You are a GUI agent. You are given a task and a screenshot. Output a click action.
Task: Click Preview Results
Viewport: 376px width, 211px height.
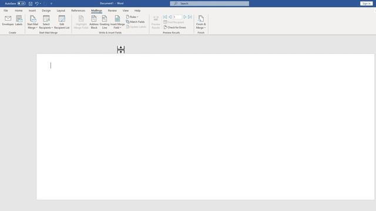pos(156,22)
